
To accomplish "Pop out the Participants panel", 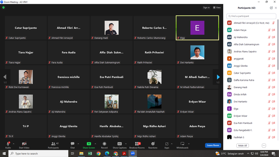I will coord(271,8).
